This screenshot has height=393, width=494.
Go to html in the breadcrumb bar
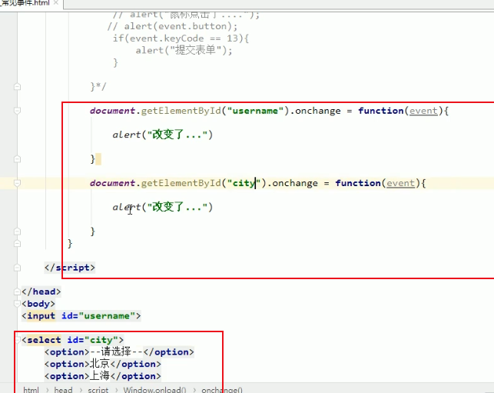point(31,389)
